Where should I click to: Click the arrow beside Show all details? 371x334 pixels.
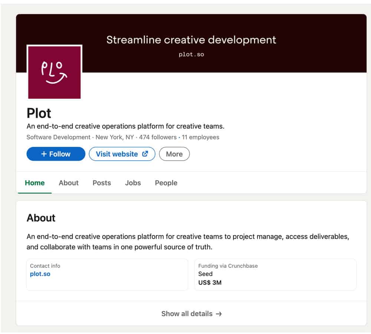(x=219, y=314)
